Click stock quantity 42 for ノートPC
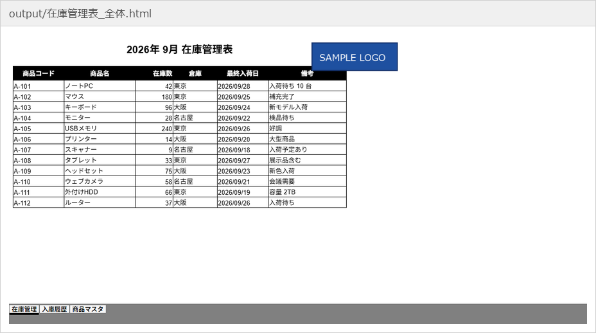The image size is (596, 333). coord(154,86)
